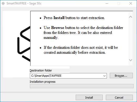
Task: Minimize the SmartTAXFREE installer window
Action: point(107,3)
